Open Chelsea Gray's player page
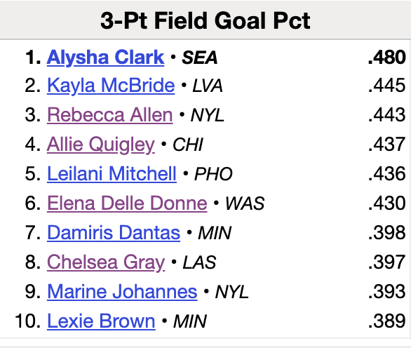 pos(106,262)
